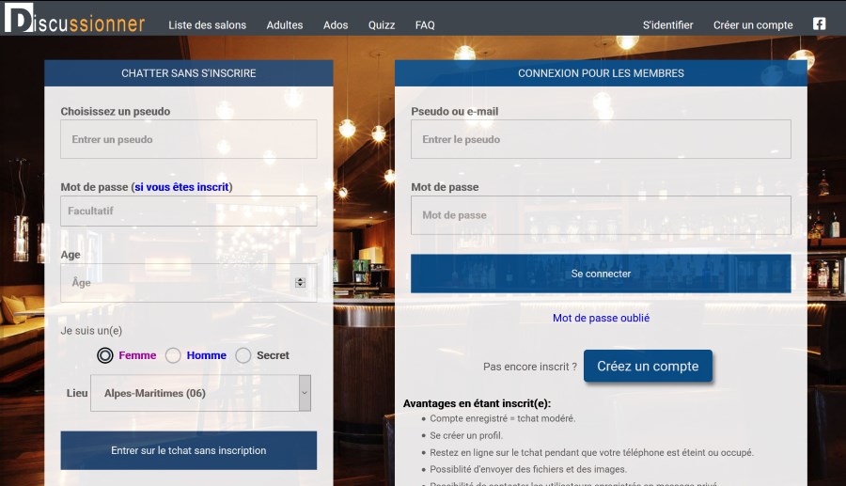The image size is (846, 486).
Task: Click the Se connecter button
Action: [601, 274]
